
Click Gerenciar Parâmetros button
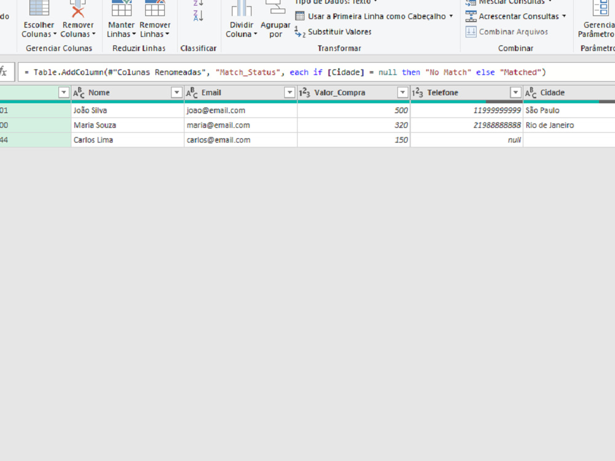[597, 20]
